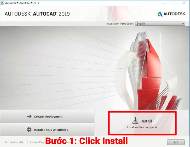Expand the Installation instructions dropdown arrow
Screen dimensions: 190x147
point(183,23)
